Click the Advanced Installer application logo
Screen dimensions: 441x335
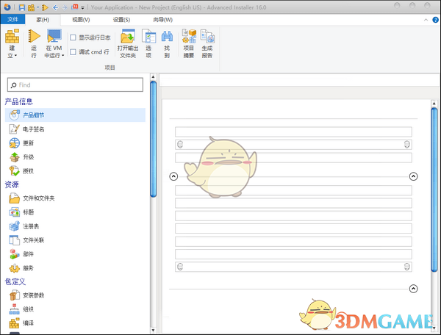click(x=7, y=7)
